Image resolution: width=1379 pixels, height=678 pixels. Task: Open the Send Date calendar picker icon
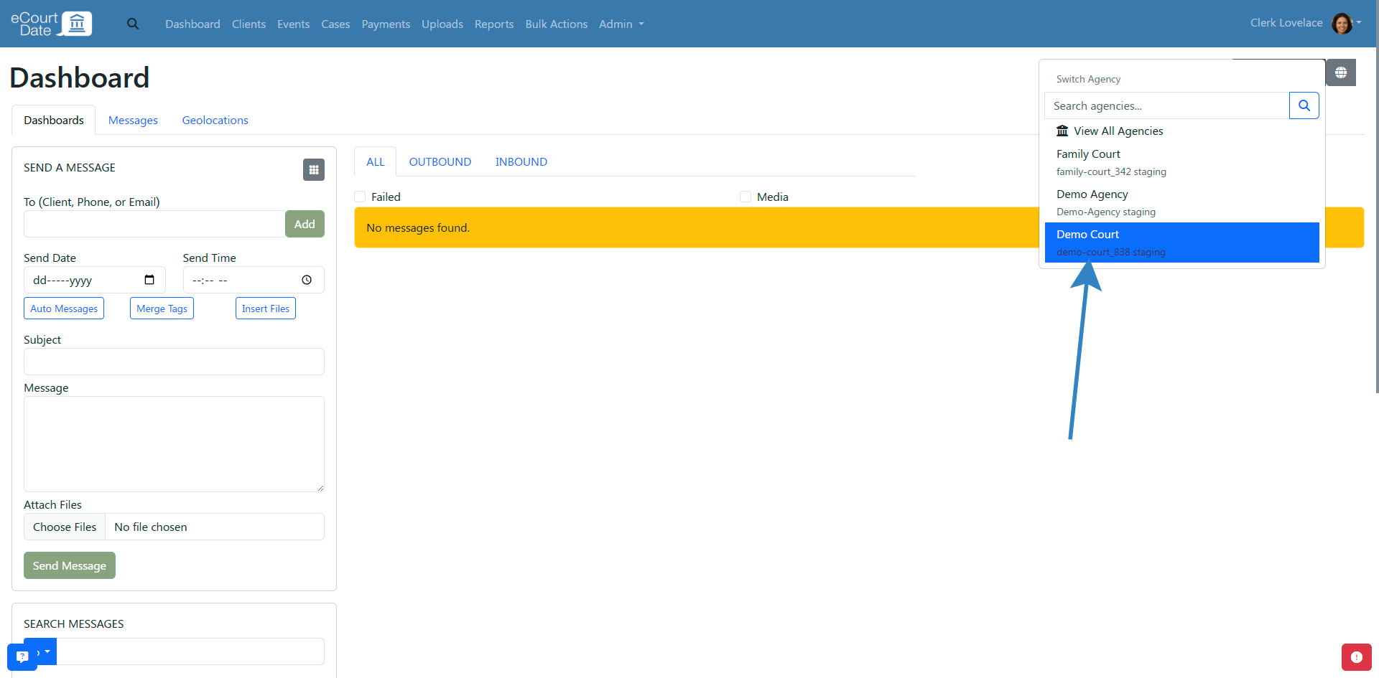tap(149, 280)
